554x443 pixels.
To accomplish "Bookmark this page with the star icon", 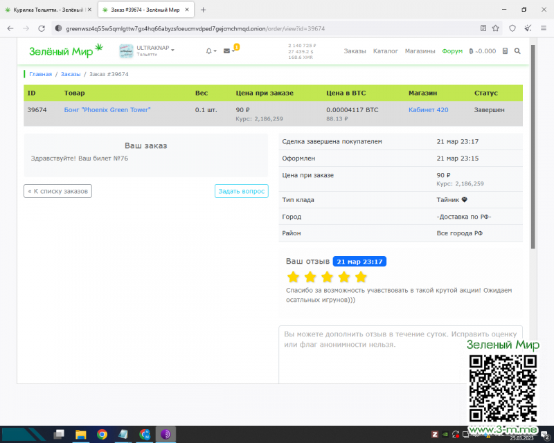I will (x=496, y=28).
